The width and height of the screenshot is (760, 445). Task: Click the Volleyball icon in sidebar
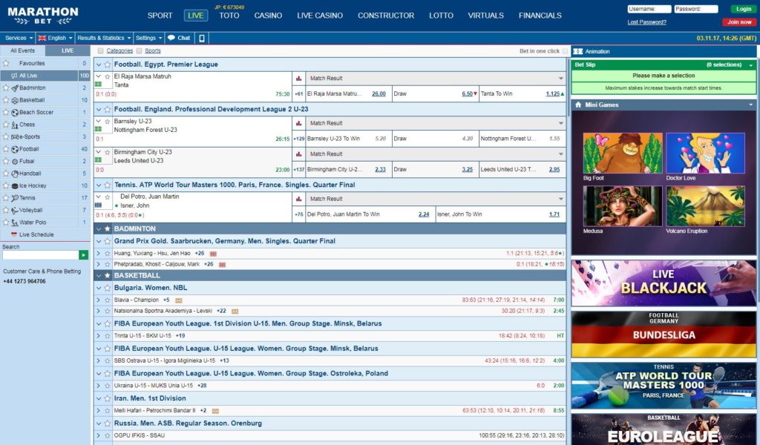15,210
